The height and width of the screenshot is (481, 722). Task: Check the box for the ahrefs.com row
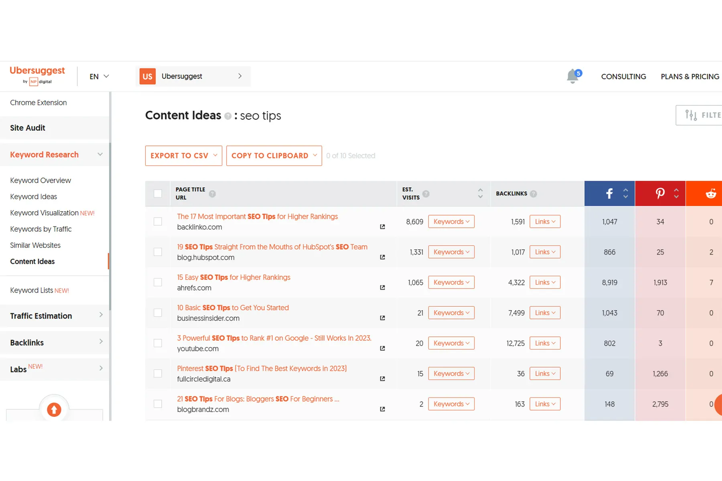158,282
